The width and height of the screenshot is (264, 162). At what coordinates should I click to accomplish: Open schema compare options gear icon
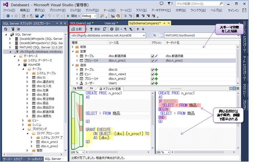click(x=112, y=29)
